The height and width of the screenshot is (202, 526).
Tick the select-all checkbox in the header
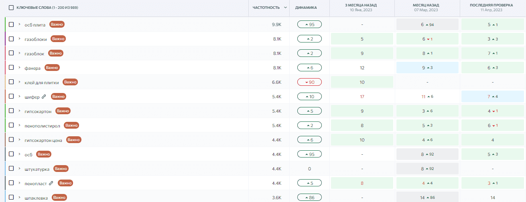11,8
